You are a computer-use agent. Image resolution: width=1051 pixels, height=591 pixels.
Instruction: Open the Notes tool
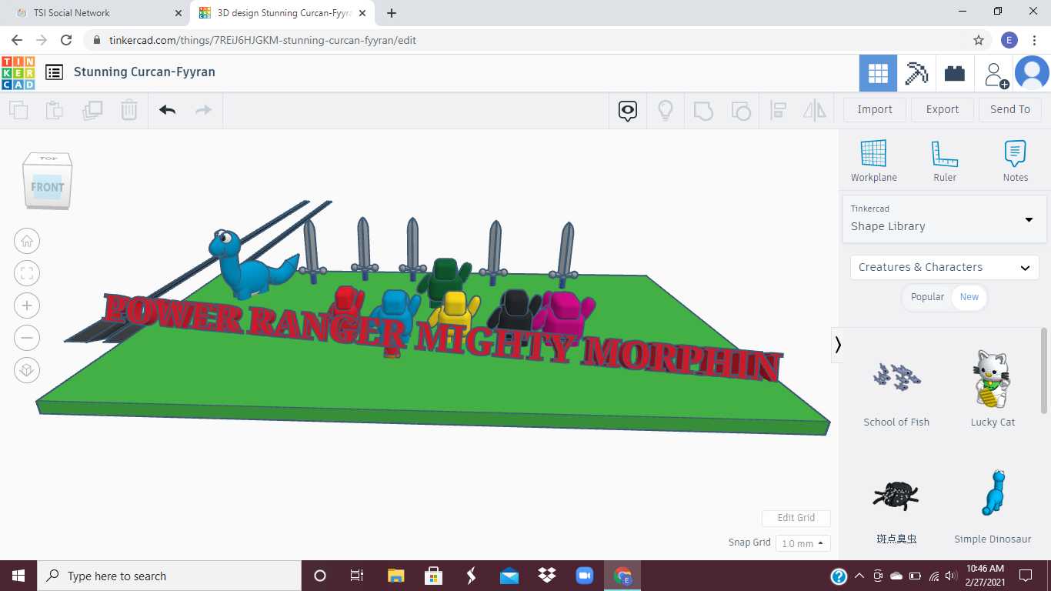tap(1016, 162)
